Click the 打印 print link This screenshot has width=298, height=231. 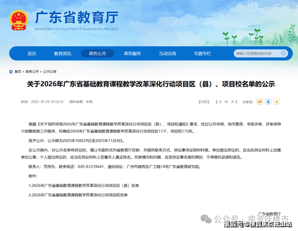pyautogui.click(x=204, y=102)
